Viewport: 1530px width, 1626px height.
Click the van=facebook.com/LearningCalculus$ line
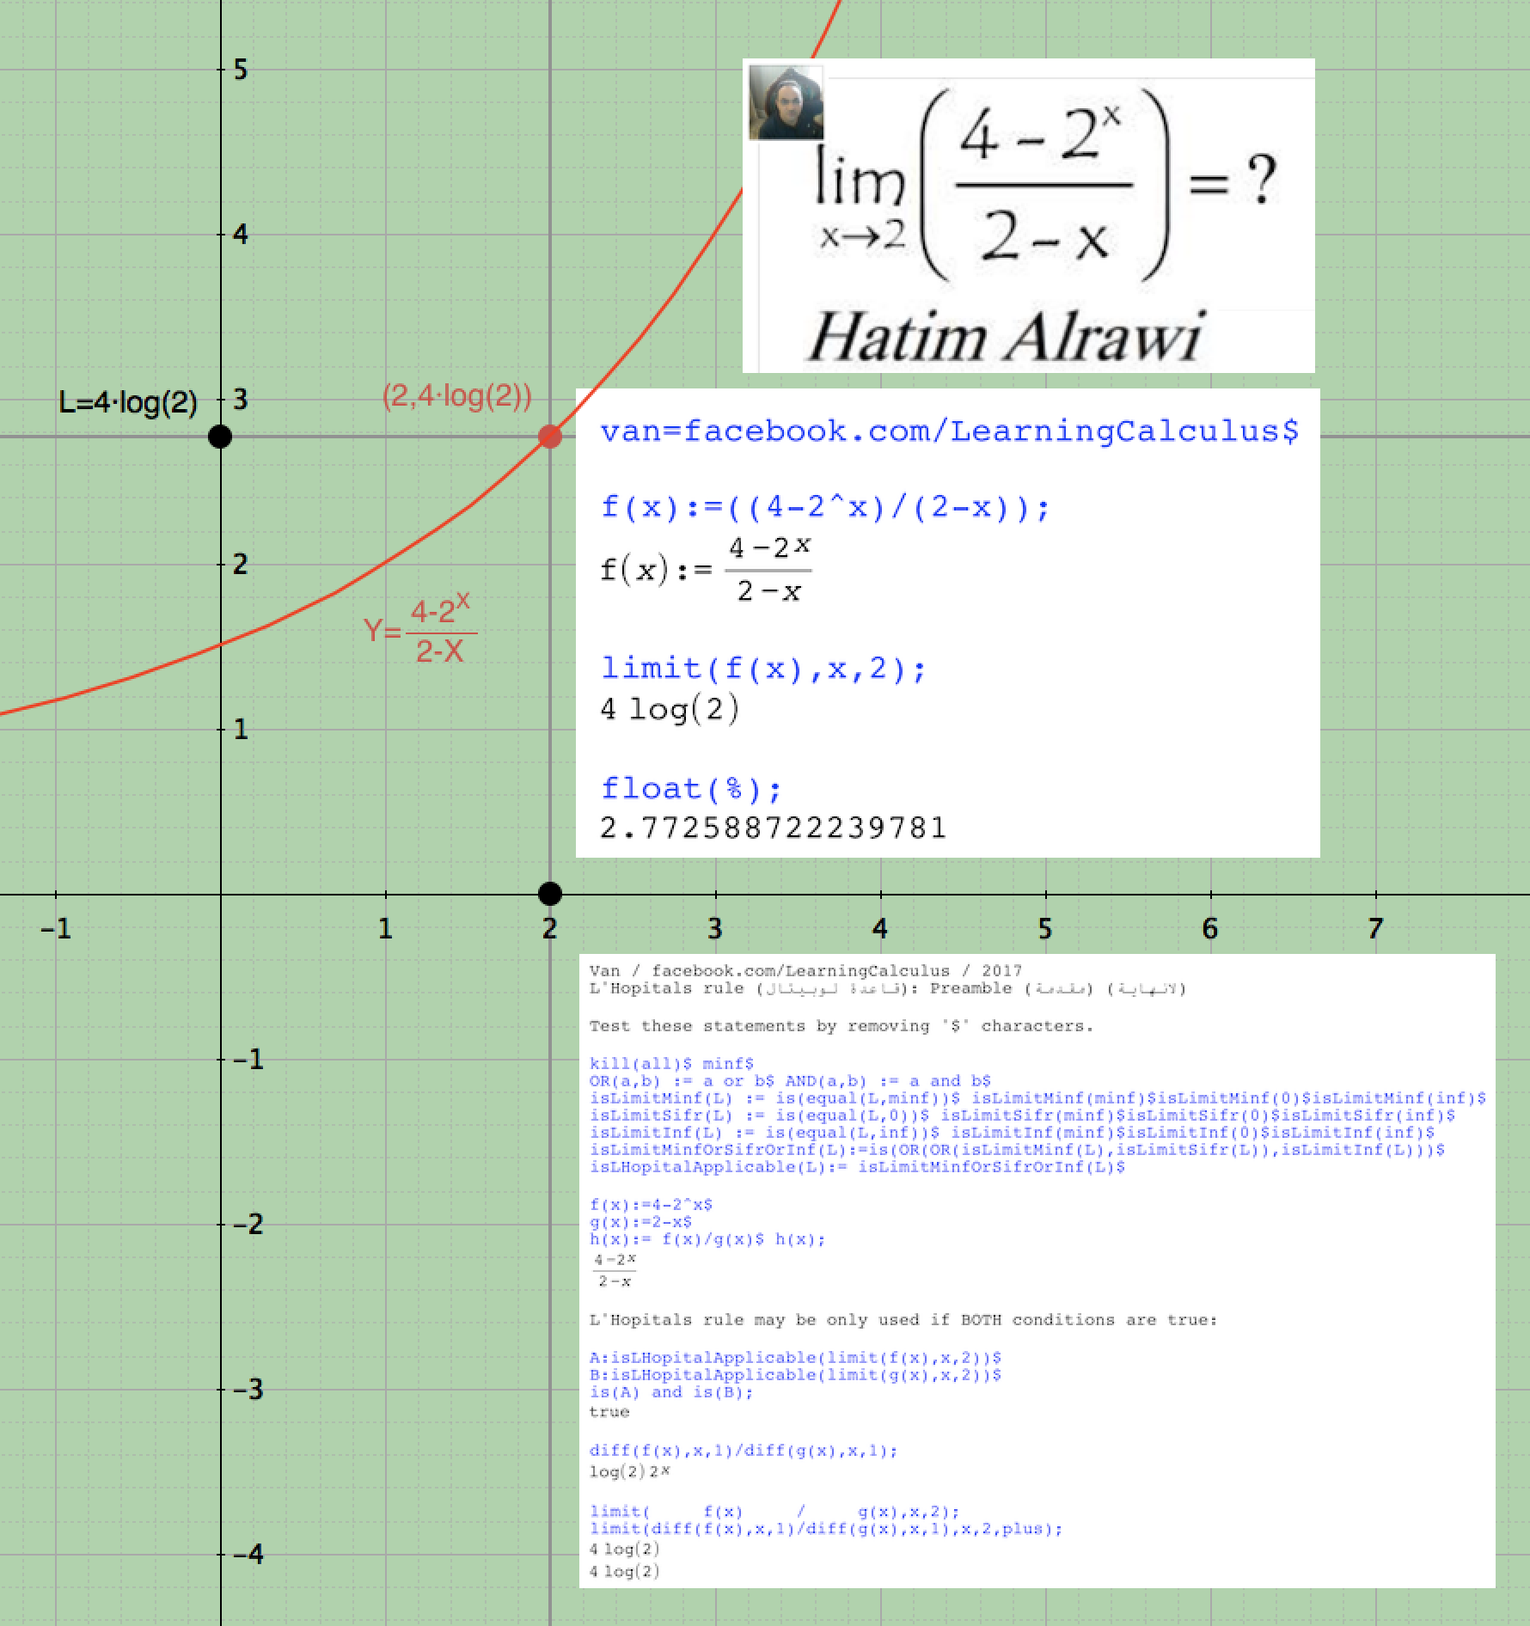949,431
